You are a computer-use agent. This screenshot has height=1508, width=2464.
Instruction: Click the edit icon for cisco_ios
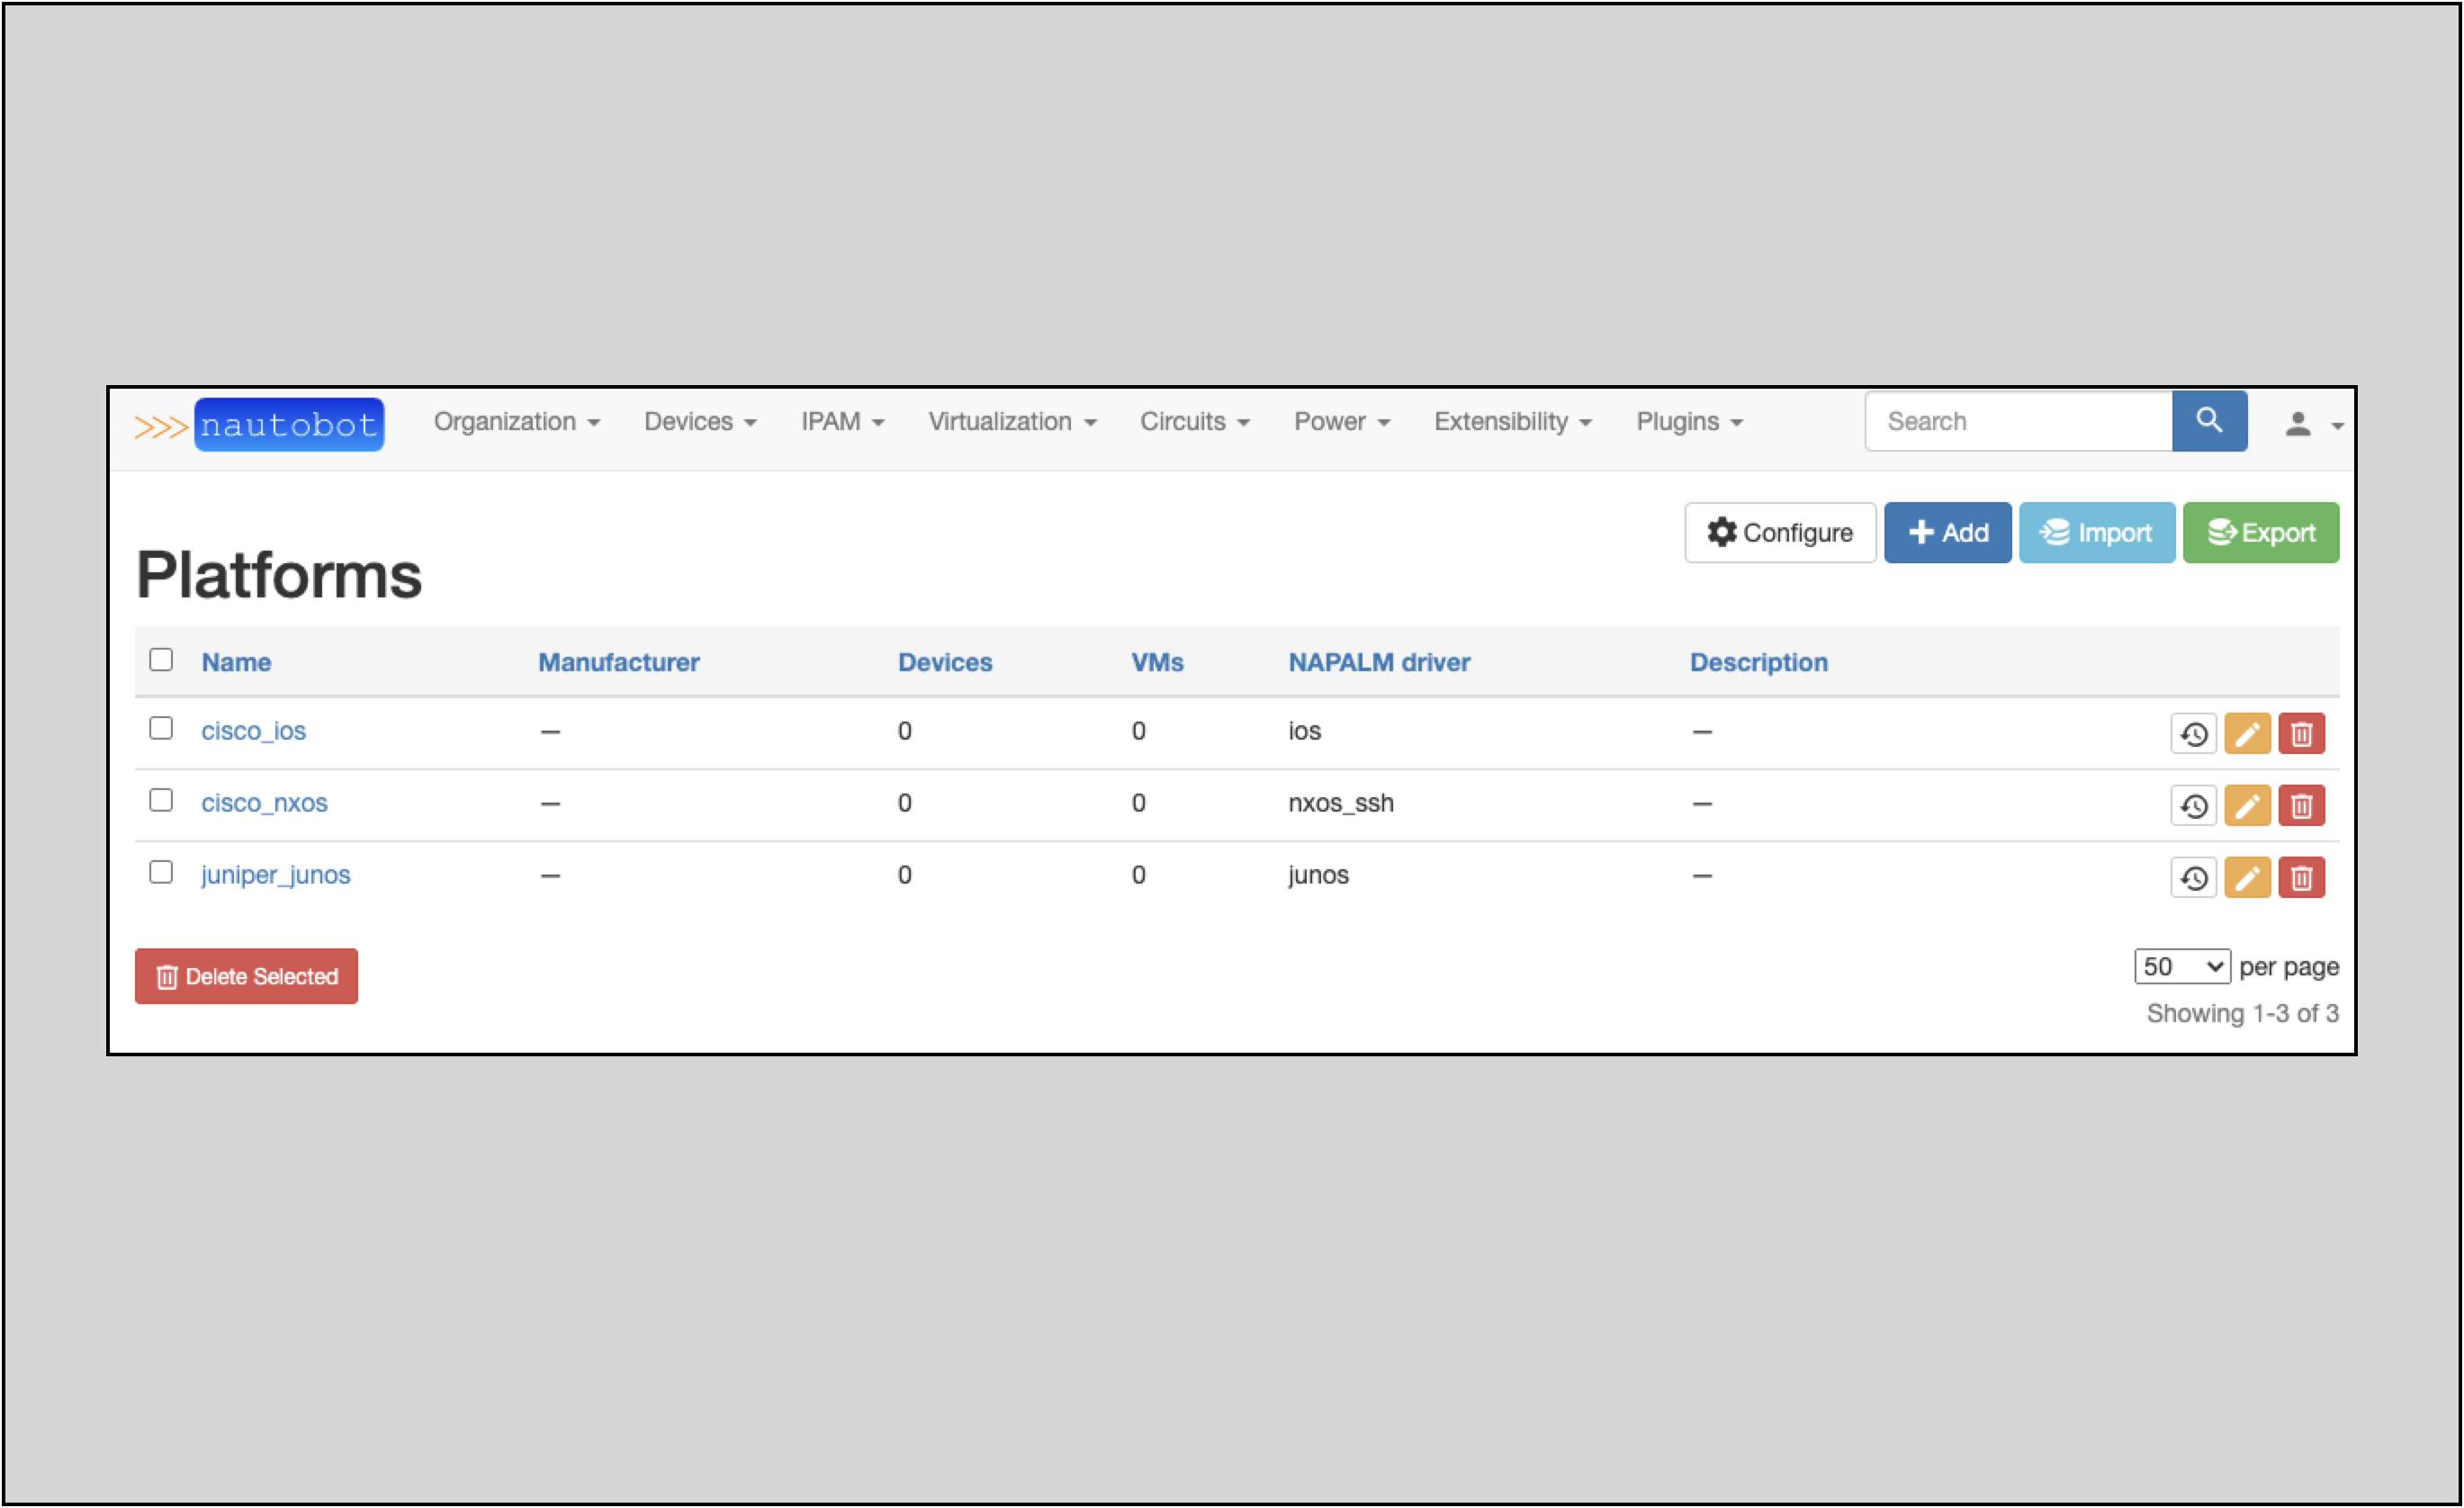2249,734
